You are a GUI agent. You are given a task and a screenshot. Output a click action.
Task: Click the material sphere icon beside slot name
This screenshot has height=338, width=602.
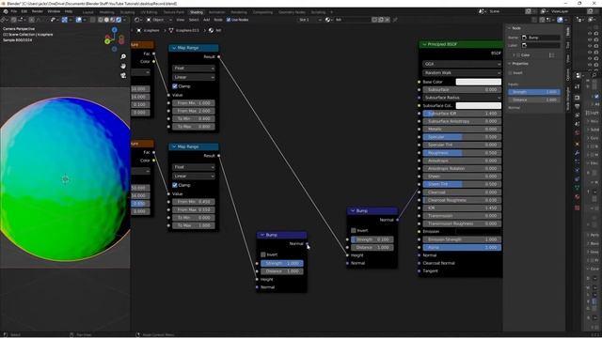pyautogui.click(x=327, y=20)
